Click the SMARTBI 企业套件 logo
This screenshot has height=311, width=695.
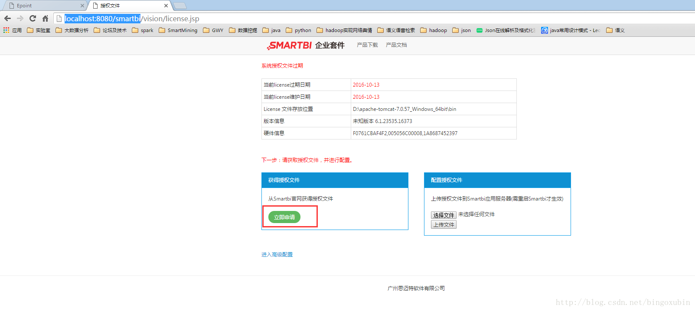click(x=306, y=45)
